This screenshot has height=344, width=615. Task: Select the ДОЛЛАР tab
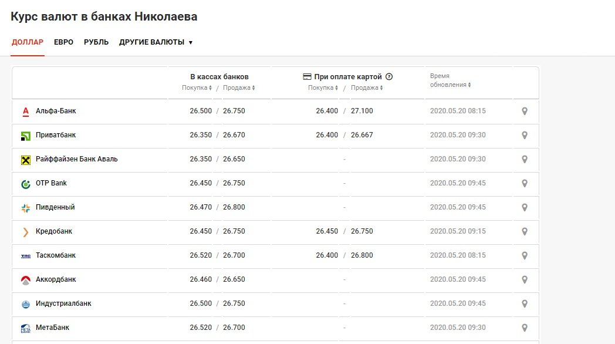point(28,42)
